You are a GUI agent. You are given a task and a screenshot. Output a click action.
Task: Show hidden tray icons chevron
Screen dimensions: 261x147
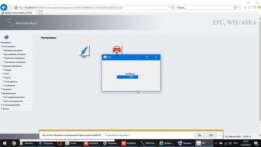tap(216, 143)
